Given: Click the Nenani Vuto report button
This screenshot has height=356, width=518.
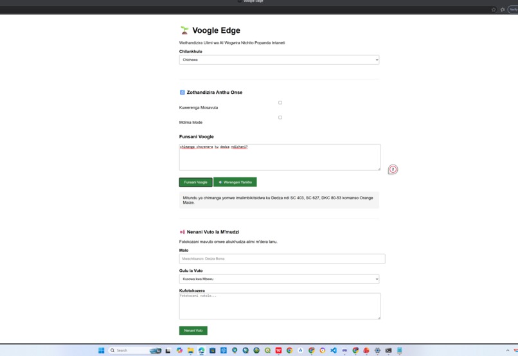Looking at the screenshot, I should [193, 330].
